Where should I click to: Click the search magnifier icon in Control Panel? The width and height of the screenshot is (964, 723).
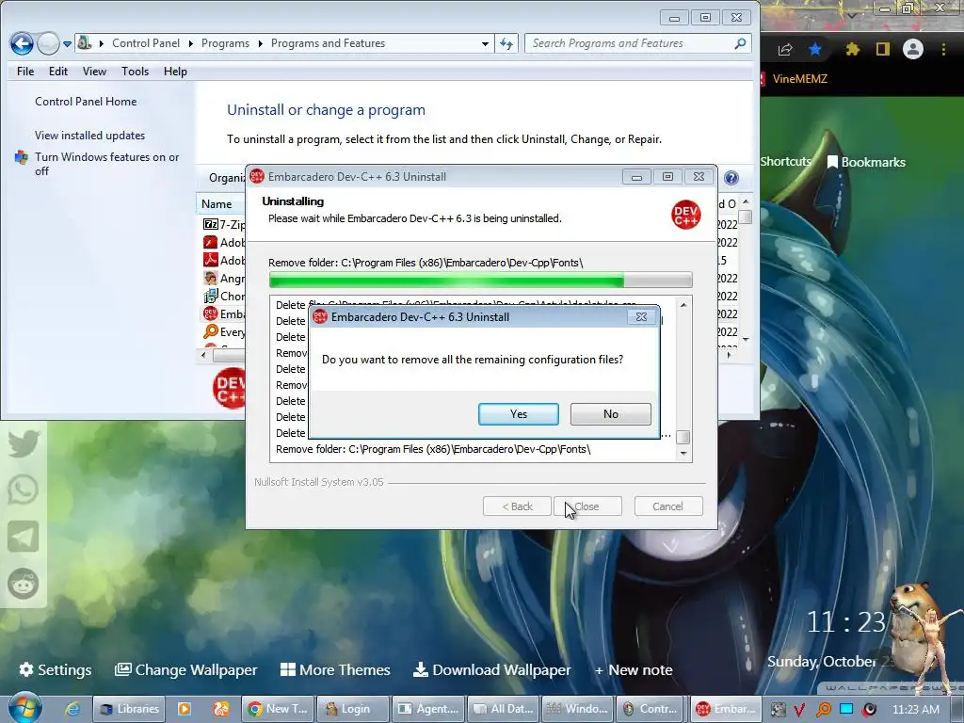click(740, 43)
